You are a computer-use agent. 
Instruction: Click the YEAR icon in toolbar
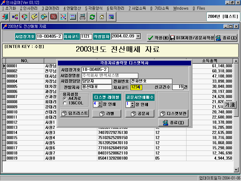pos(63,17)
